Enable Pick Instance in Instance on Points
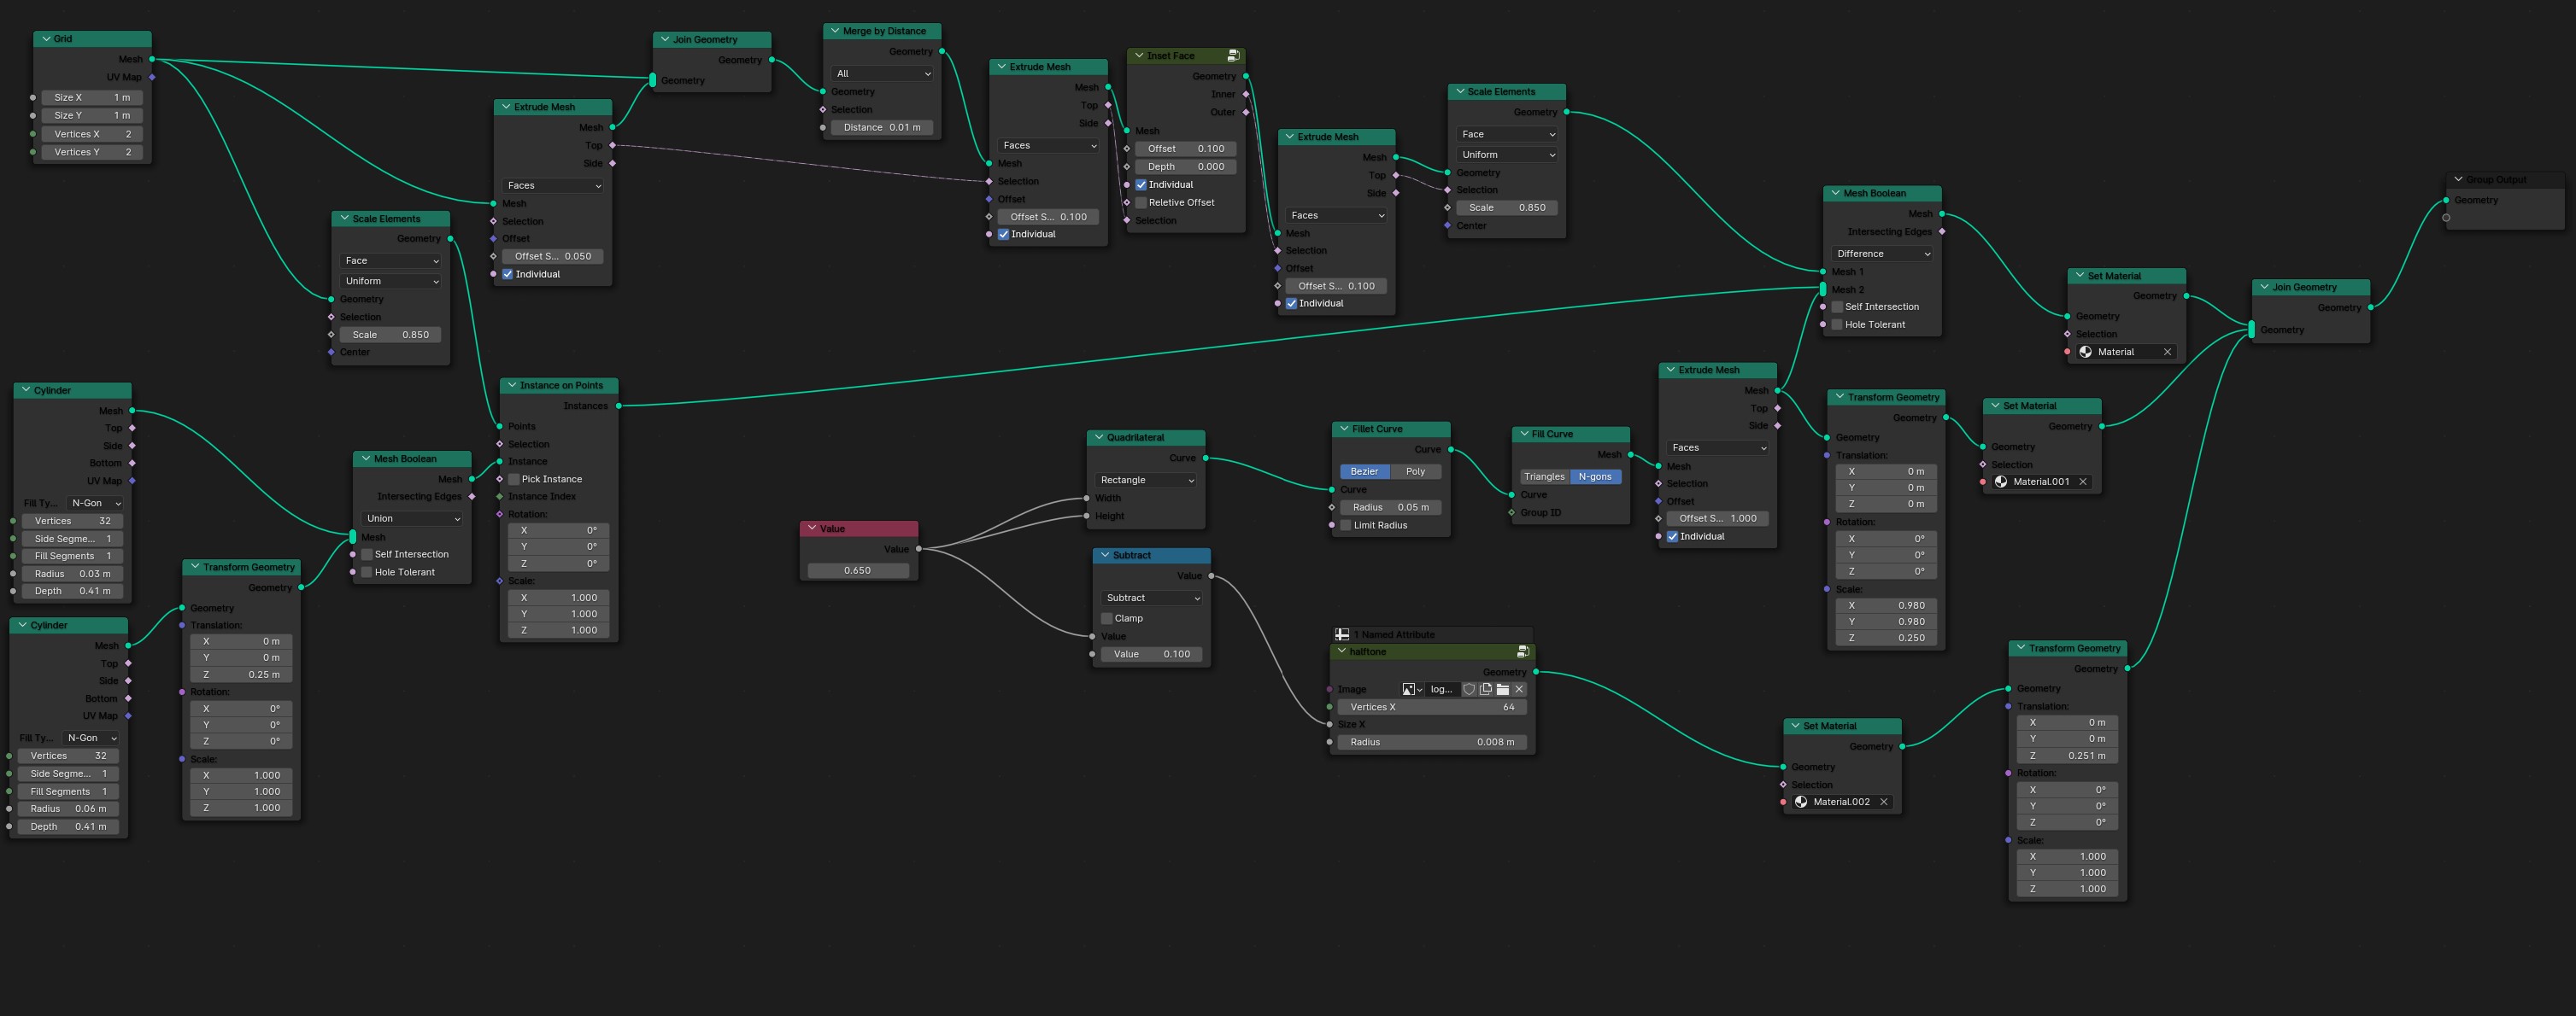 point(514,480)
